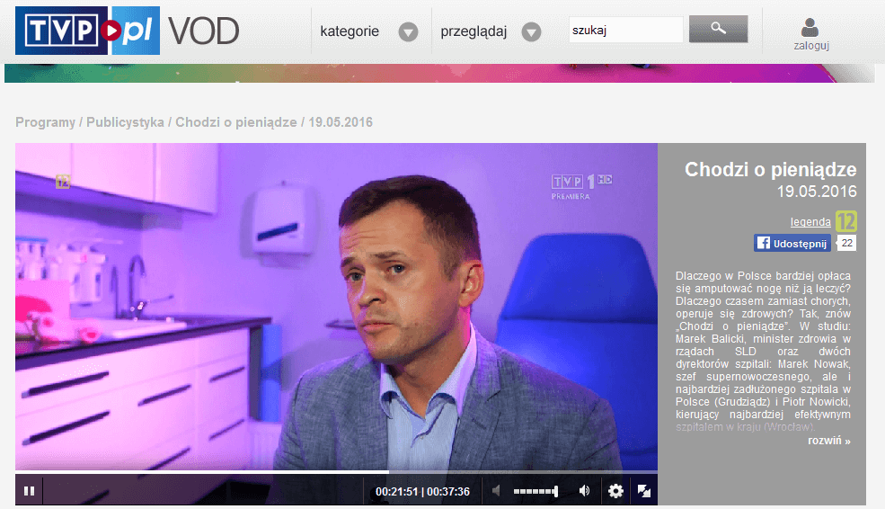Pause the video playback
This screenshot has width=885, height=509.
[30, 491]
